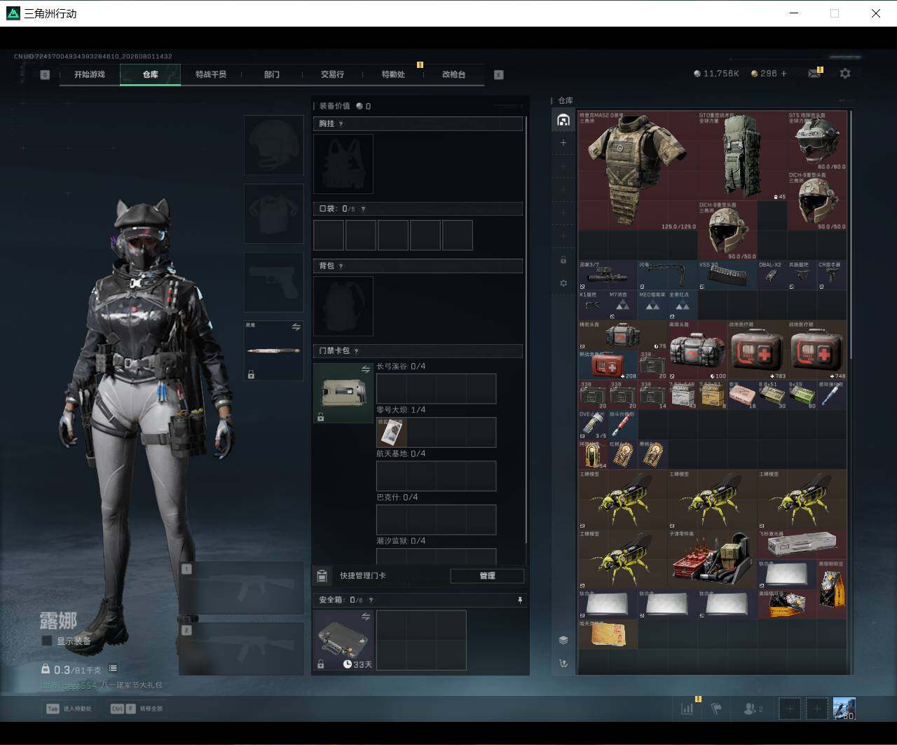Click the question mark beside 门禁卡包
Viewport: 897px width, 745px height.
tap(356, 351)
